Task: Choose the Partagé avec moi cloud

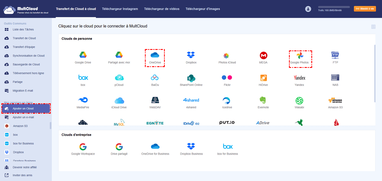Action: pos(119,55)
